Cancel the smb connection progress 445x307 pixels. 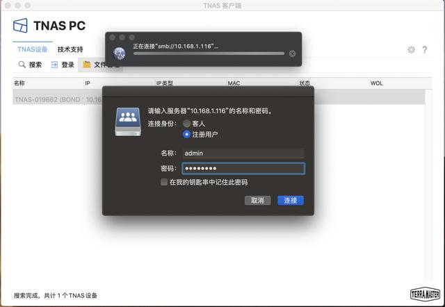(292, 53)
